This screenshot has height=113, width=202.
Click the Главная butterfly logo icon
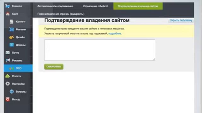tap(8, 6)
